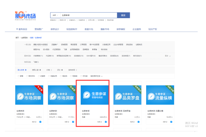Open the 摄影市场 nav tab
The width and height of the screenshot is (206, 137).
click(x=105, y=29)
